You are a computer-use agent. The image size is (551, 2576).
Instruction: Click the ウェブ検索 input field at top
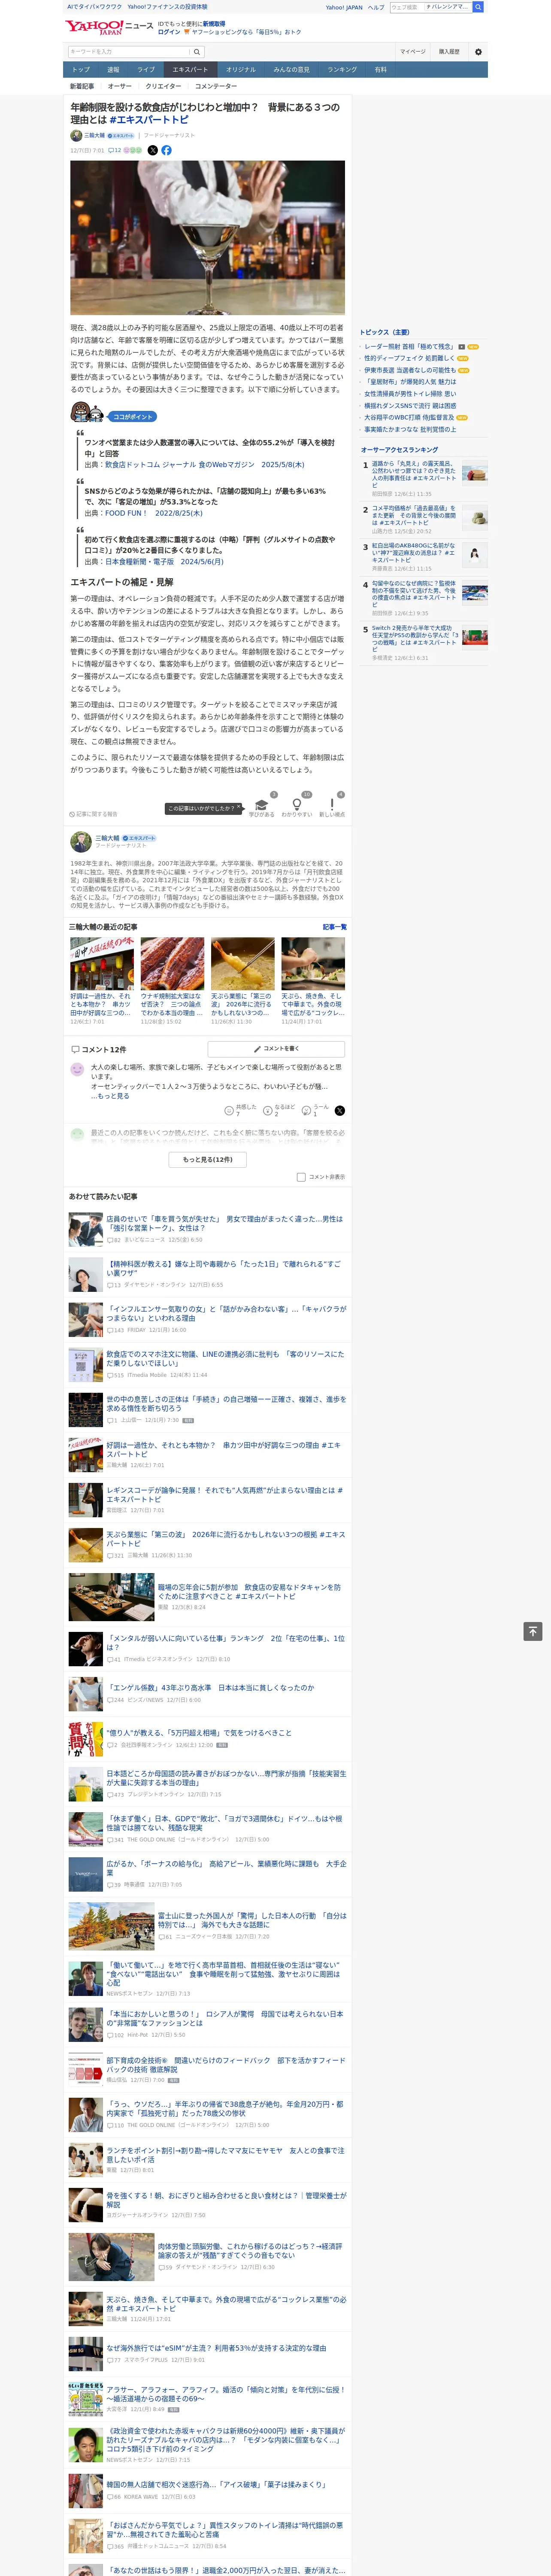pyautogui.click(x=406, y=7)
